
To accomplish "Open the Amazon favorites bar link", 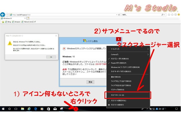I will point(16,22).
